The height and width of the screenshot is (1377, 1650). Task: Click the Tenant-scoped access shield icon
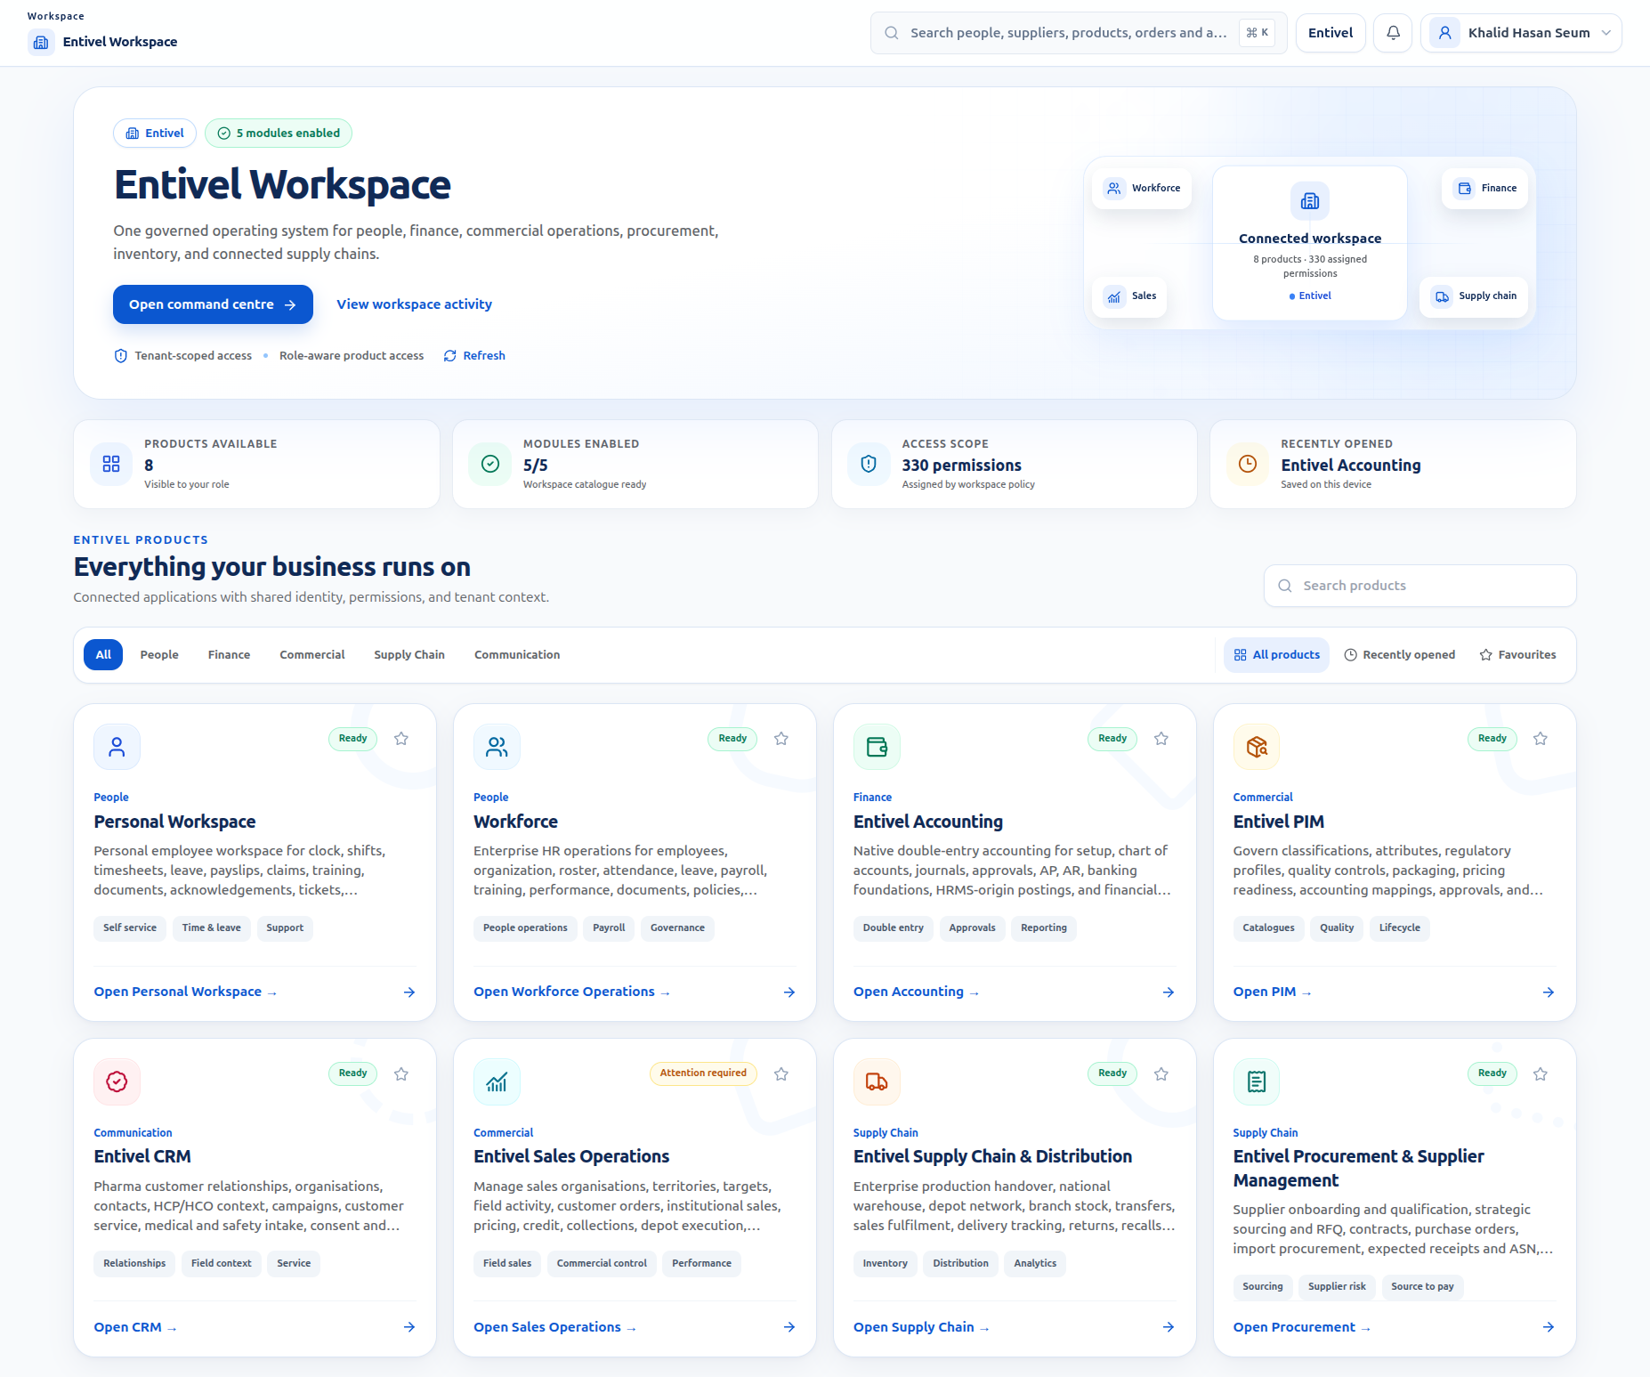pyautogui.click(x=121, y=356)
